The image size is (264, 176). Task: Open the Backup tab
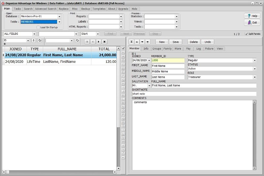tap(85, 9)
